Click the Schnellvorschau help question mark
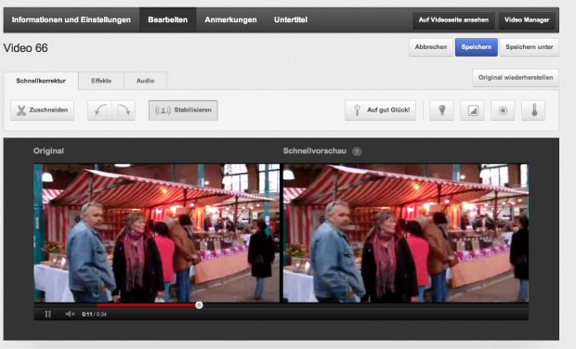 pyautogui.click(x=357, y=151)
